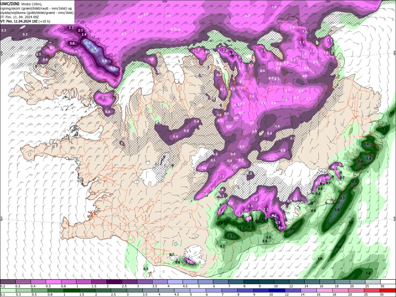Click the 'IT: Fim. 11. 04. 2024 09Z' line
This screenshot has width=396, height=297.
(x=19, y=17)
